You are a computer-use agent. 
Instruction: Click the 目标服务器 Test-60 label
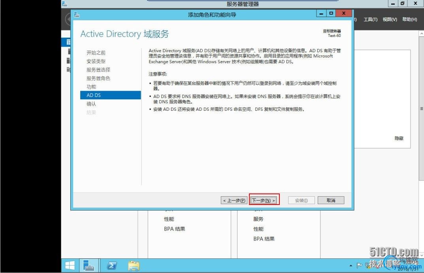tap(332, 33)
